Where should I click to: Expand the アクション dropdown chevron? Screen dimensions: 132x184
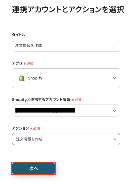tap(115, 139)
